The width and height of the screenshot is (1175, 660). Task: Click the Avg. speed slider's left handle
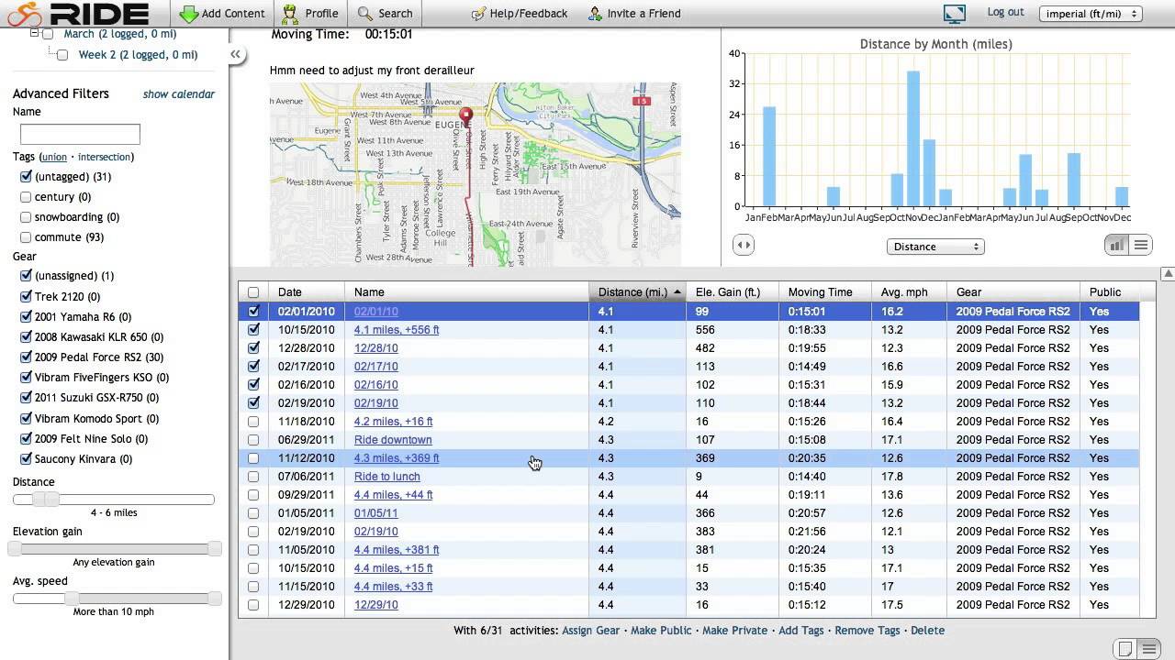point(72,598)
